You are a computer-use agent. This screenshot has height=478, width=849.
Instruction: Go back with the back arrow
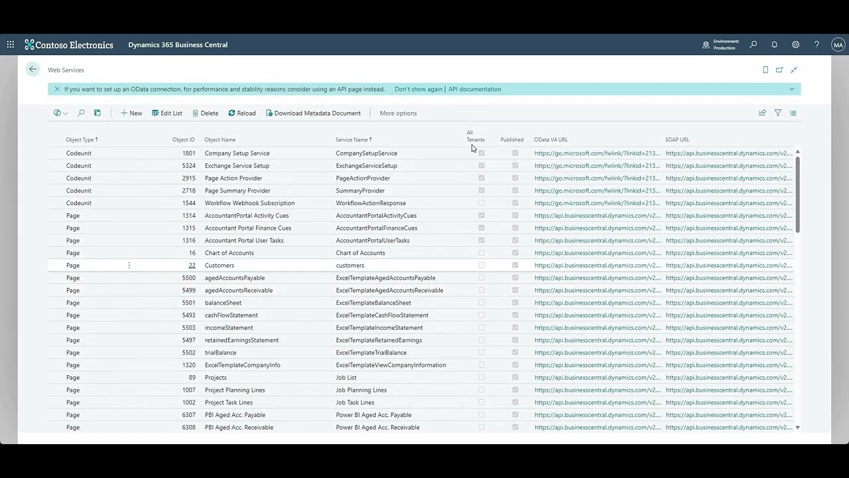point(33,69)
